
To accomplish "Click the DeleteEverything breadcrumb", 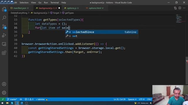I will pyautogui.click(x=19, y=13).
